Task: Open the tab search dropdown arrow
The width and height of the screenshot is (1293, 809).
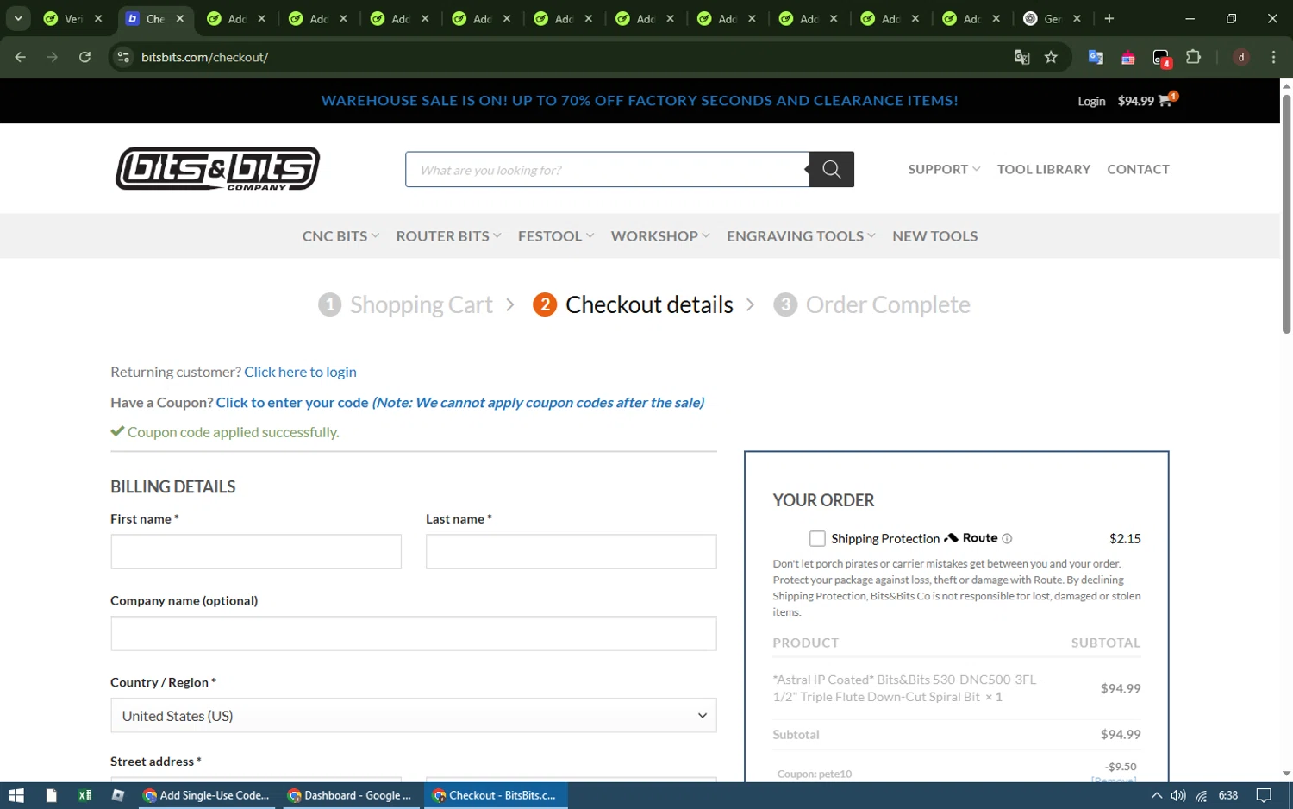Action: tap(18, 18)
